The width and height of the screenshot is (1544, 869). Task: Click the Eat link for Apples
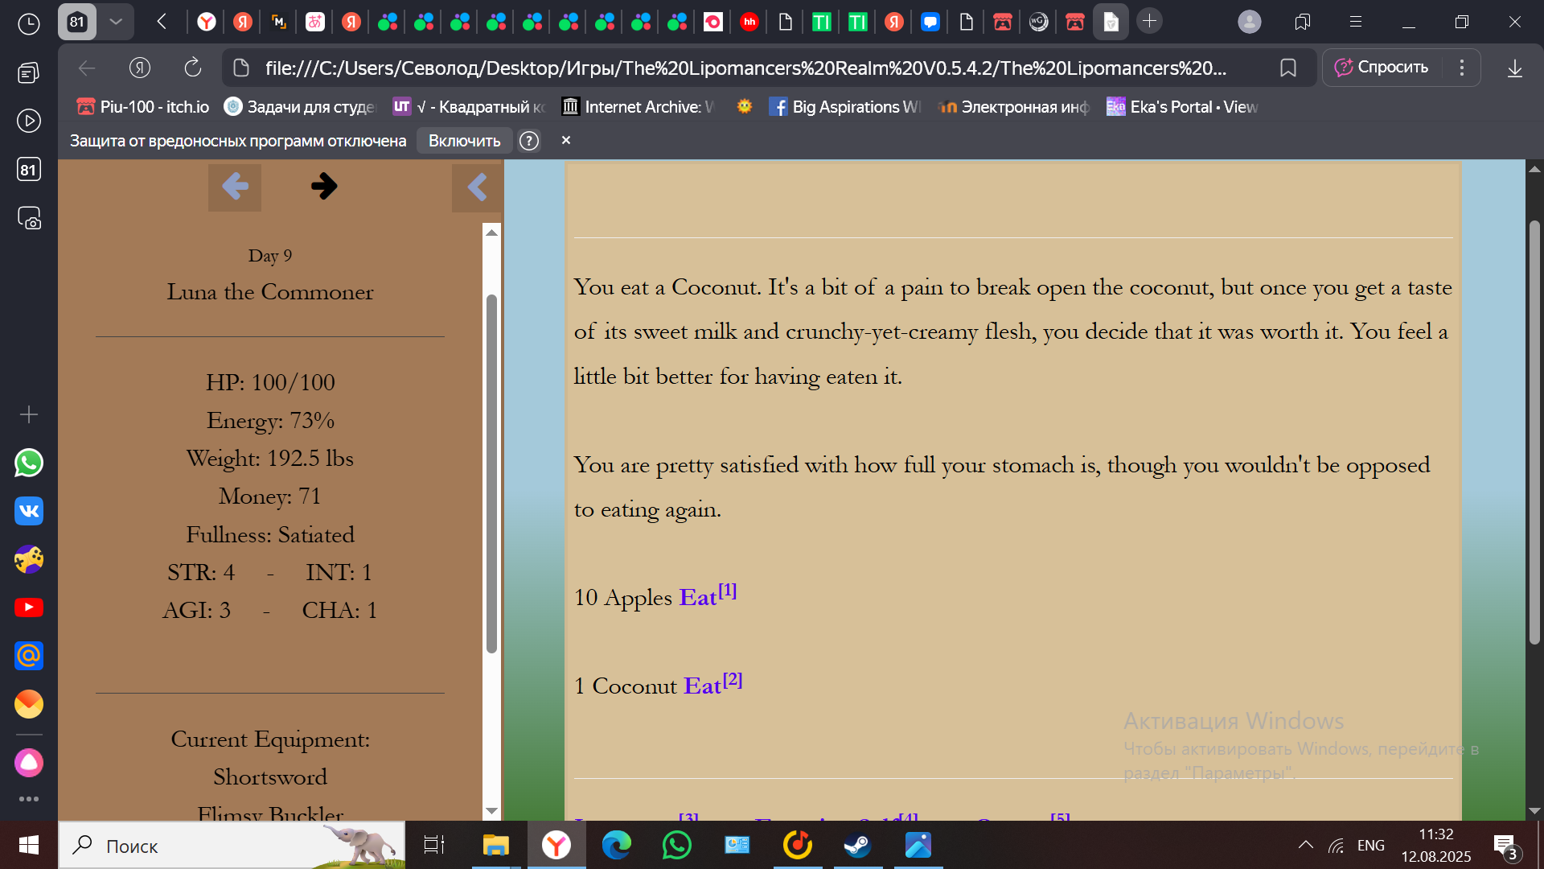tap(698, 598)
